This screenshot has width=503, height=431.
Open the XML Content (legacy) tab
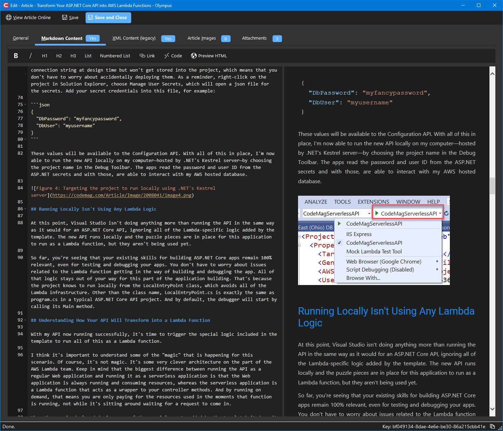[x=143, y=38]
